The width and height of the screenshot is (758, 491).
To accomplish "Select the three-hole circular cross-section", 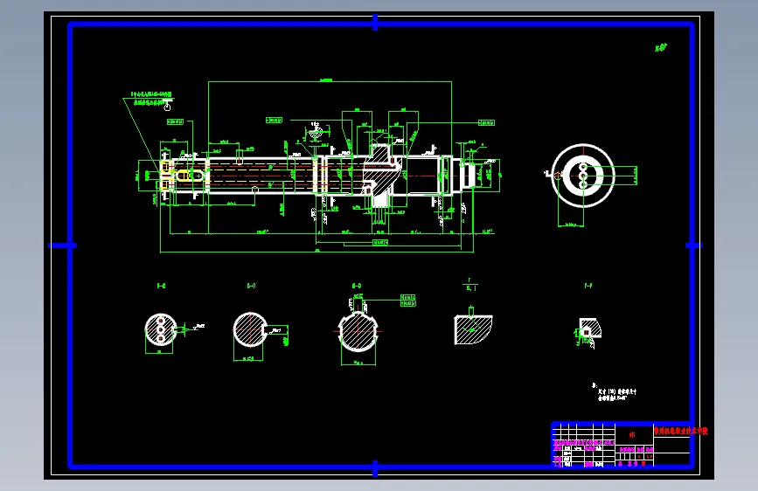I will [161, 329].
